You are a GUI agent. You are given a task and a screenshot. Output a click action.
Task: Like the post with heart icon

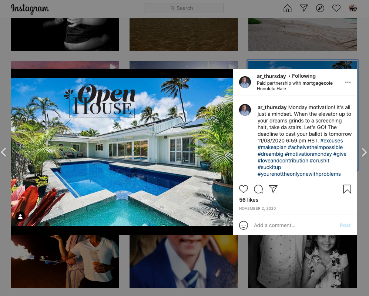(244, 189)
